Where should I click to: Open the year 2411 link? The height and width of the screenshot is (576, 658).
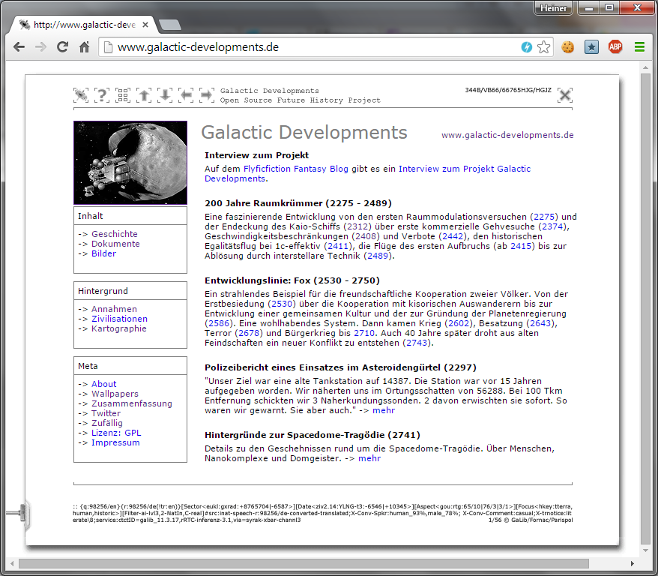point(338,246)
